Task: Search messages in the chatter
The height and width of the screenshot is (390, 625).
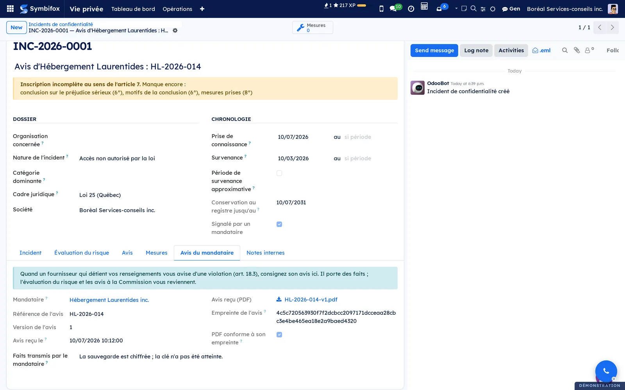Action: (565, 50)
